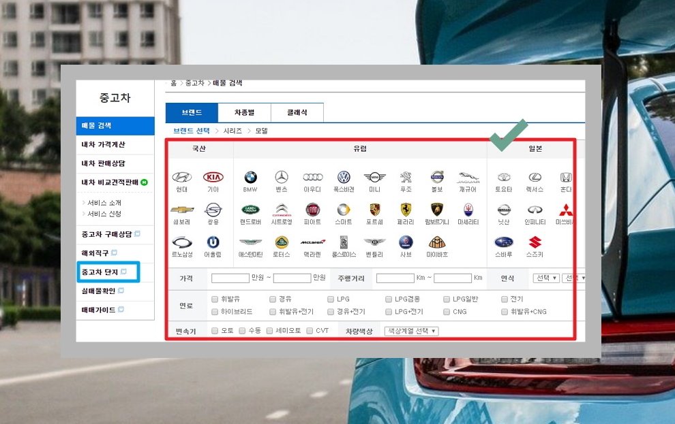Pick the Suzuki (스즈키) logo
Image resolution: width=675 pixels, height=424 pixels.
[x=535, y=242]
